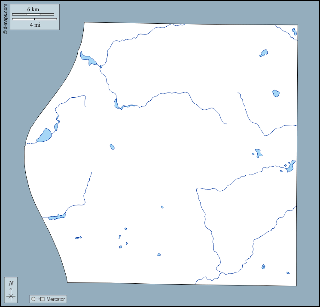Click the river-widening lake below the northwest lake

(116, 104)
